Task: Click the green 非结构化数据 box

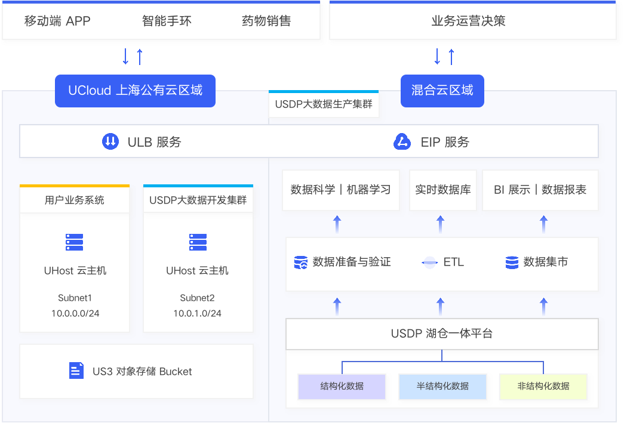Action: pos(543,386)
